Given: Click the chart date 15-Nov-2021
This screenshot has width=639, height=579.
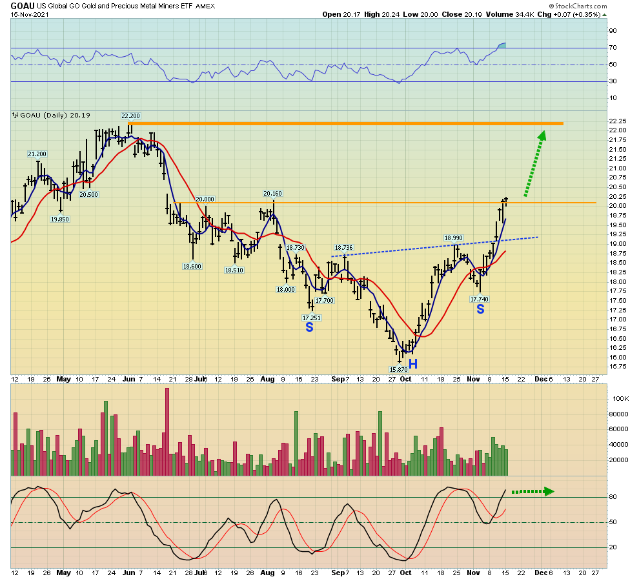Looking at the screenshot, I should [29, 15].
